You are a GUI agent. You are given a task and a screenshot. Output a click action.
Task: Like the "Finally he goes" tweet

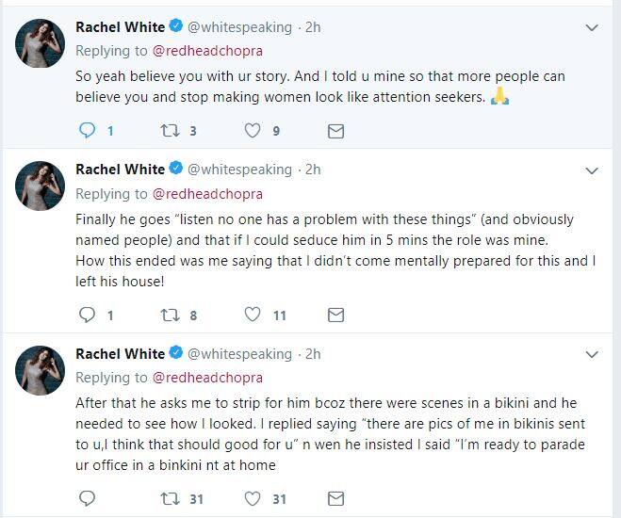253,315
